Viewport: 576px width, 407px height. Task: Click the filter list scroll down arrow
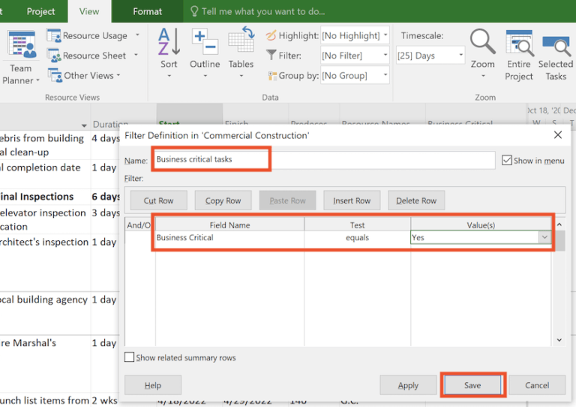coord(559,340)
